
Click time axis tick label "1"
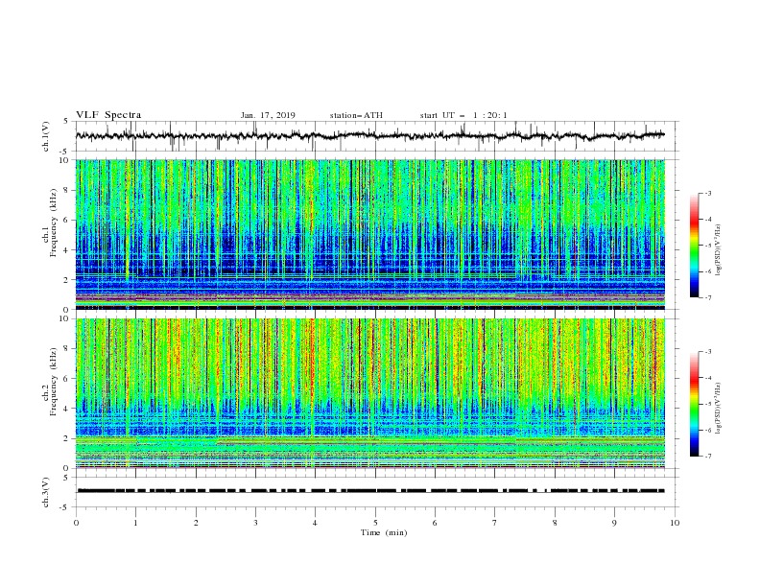(135, 523)
